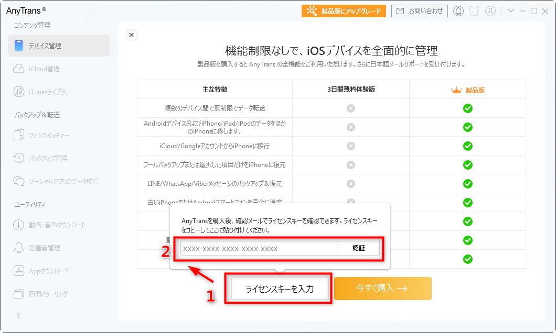The height and width of the screenshot is (333, 556).
Task: Click the social app chat bubble icon
Action: point(18,181)
